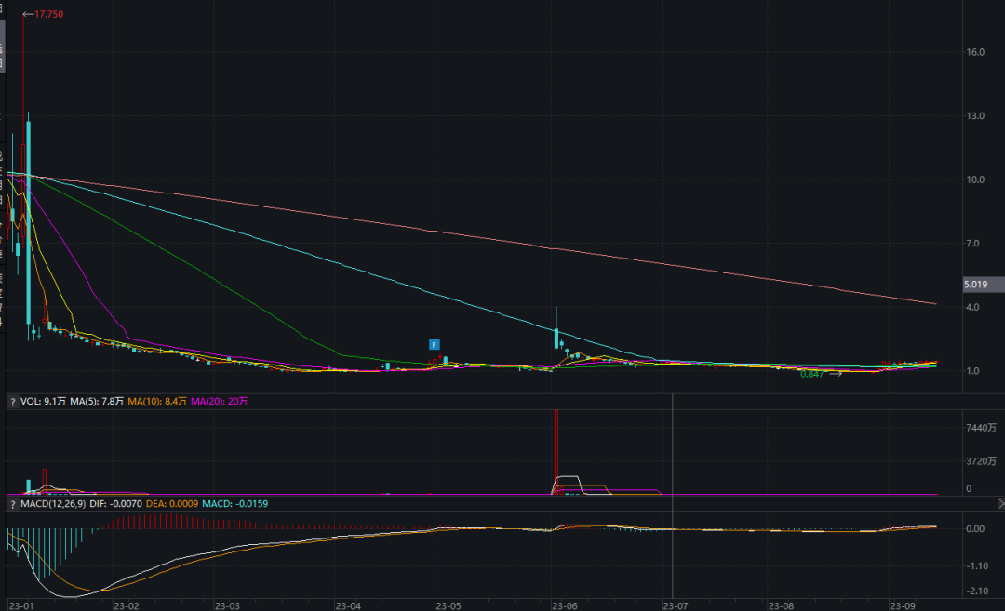1005x611 pixels.
Task: Select the MA(5): 7.8万 volume label
Action: click(97, 402)
